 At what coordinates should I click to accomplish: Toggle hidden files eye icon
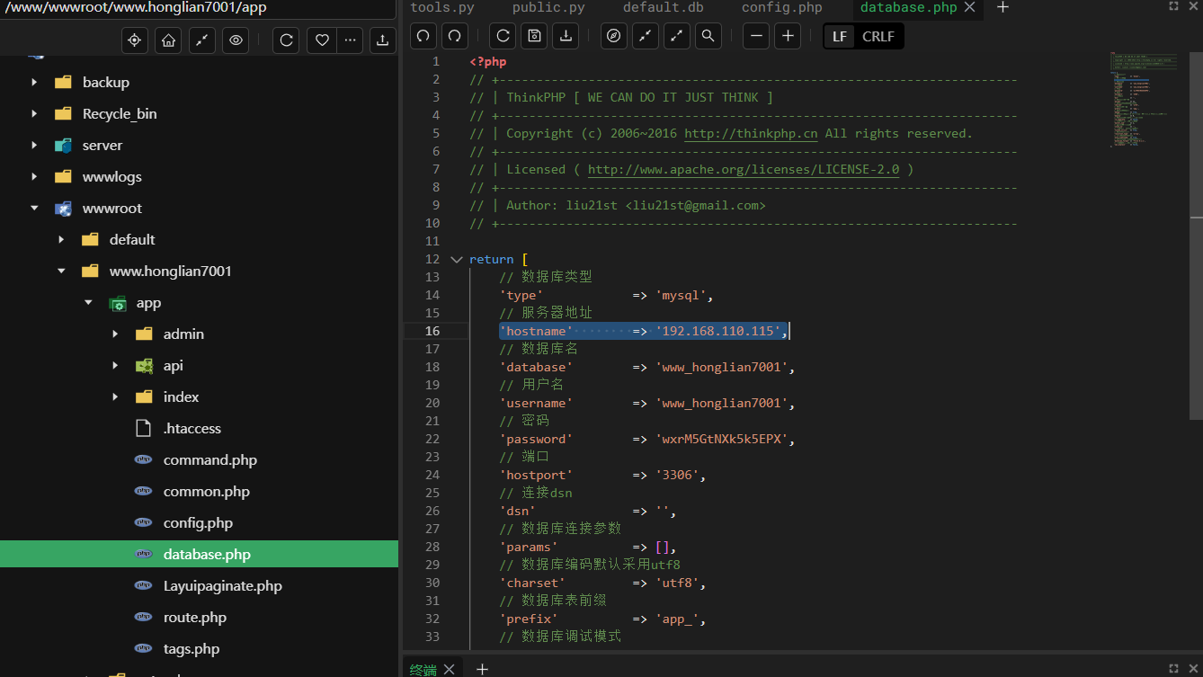236,40
